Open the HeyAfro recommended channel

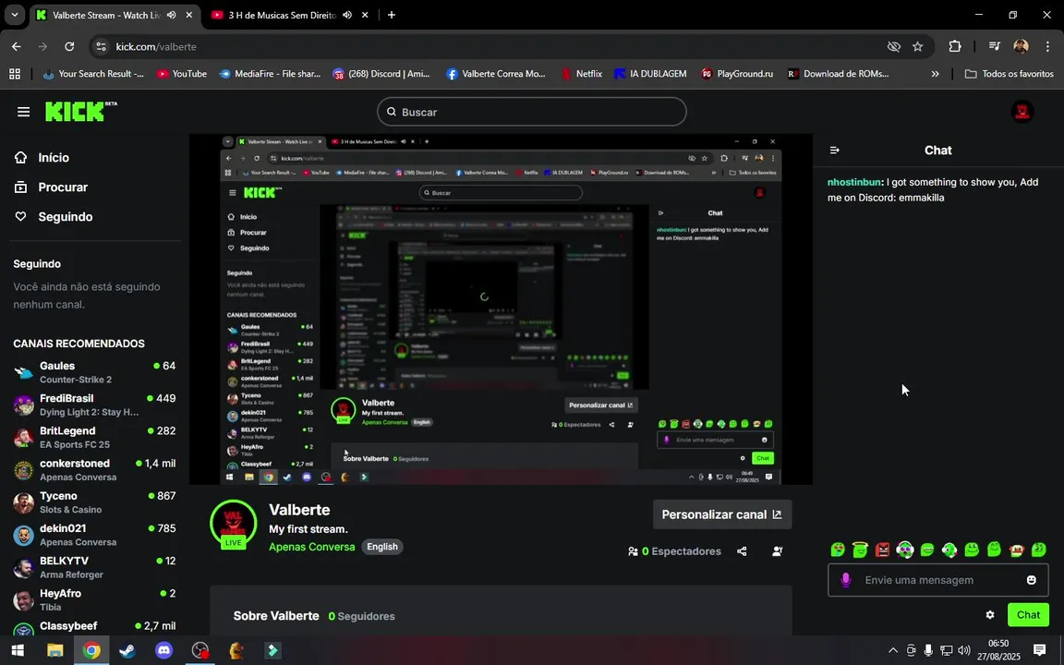coord(94,599)
